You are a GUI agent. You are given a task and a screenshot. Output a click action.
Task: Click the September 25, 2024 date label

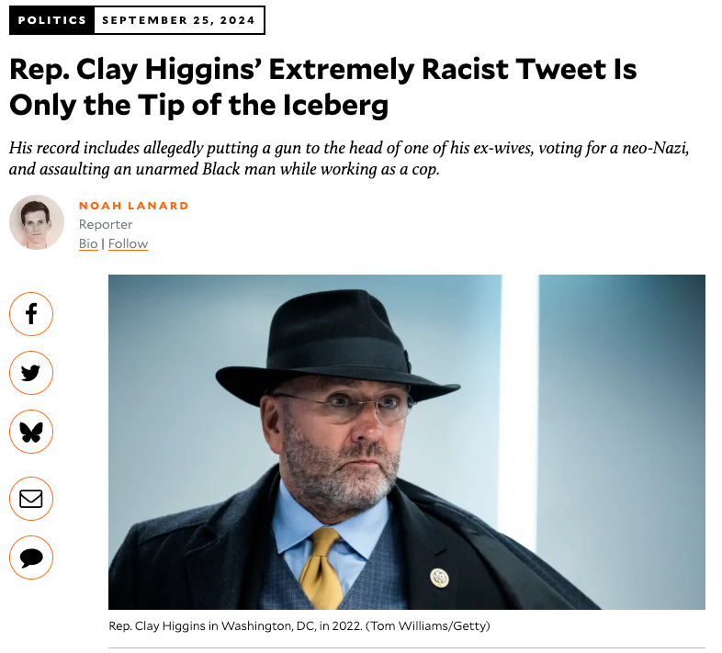[x=179, y=20]
